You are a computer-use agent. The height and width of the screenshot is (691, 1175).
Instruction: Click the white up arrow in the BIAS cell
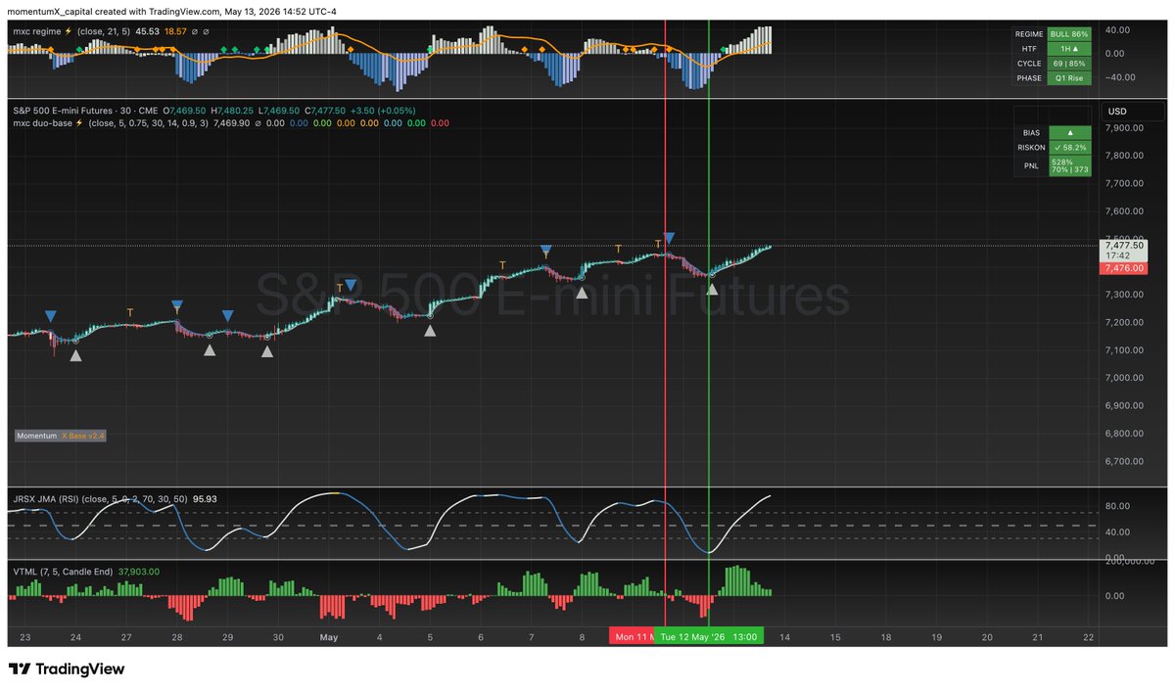(1068, 132)
